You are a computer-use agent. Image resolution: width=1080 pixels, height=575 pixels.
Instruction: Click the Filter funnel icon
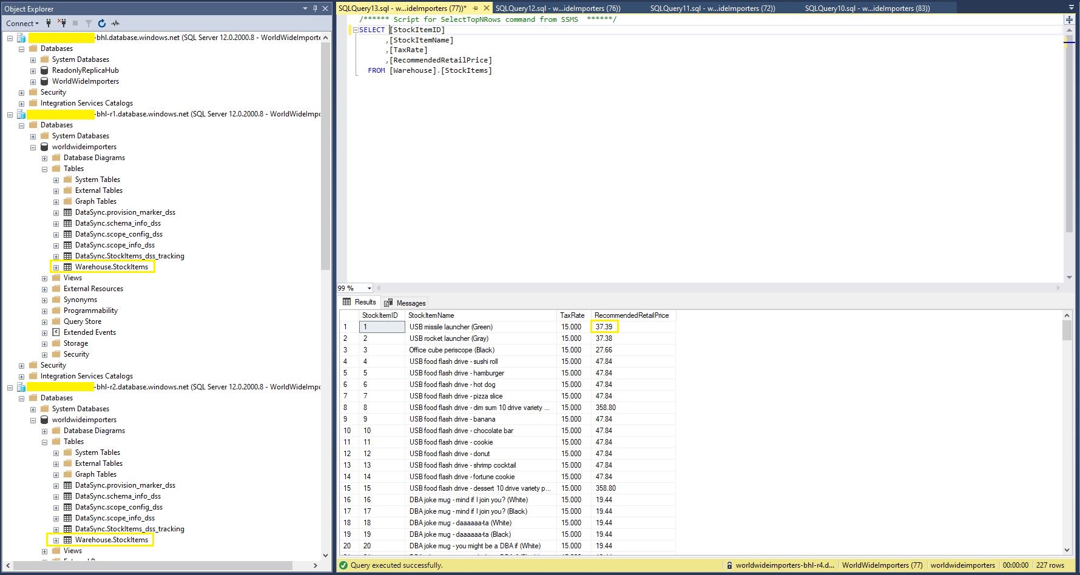pos(89,23)
